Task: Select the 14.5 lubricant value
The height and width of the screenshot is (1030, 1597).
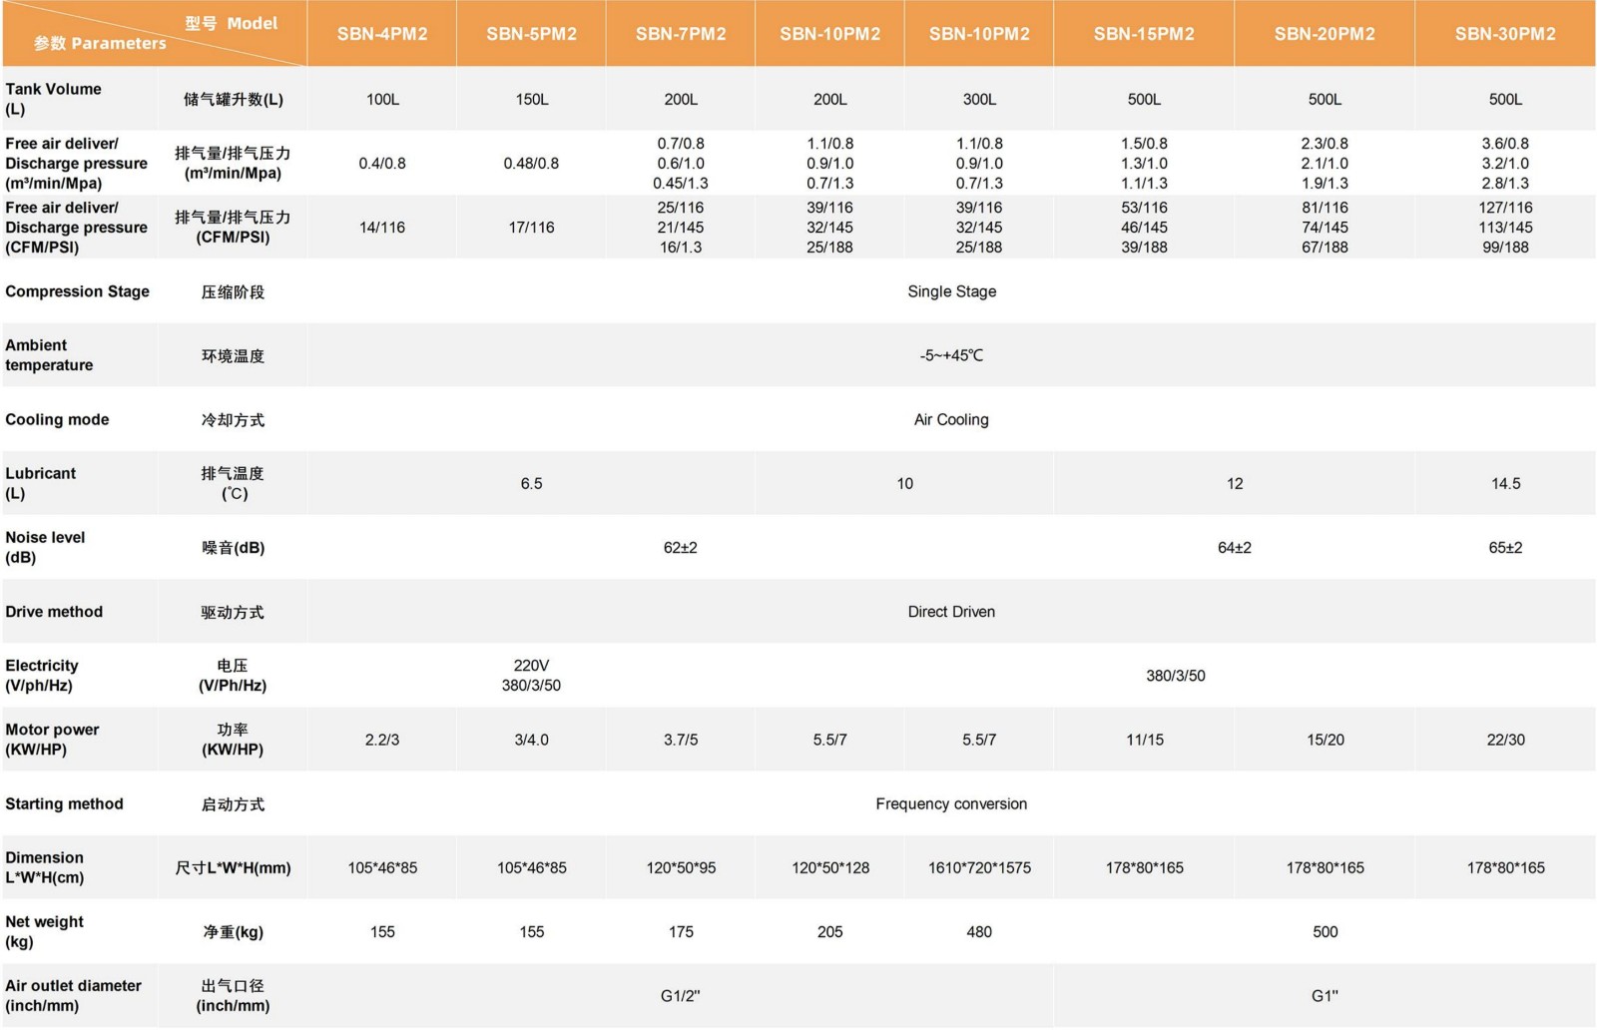Action: click(x=1505, y=483)
